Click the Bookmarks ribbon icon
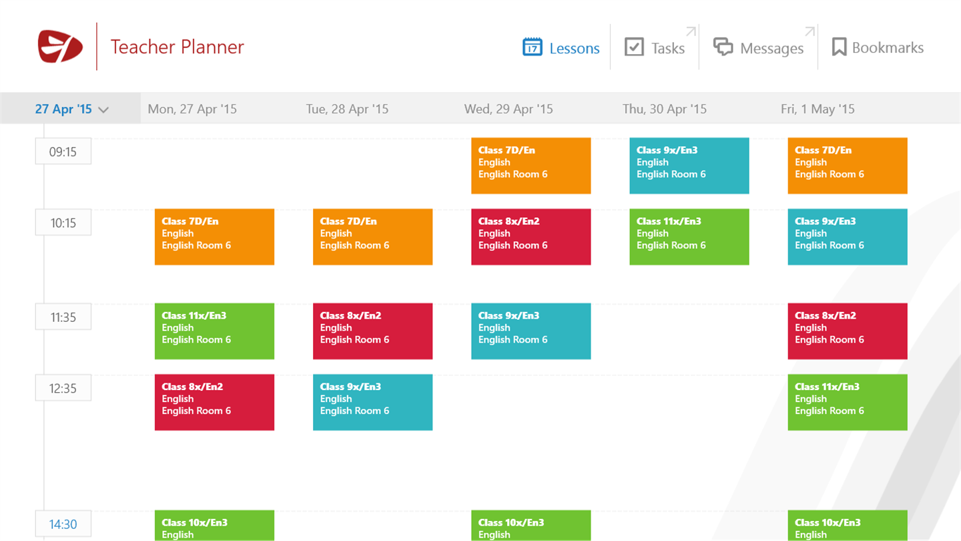 click(839, 47)
